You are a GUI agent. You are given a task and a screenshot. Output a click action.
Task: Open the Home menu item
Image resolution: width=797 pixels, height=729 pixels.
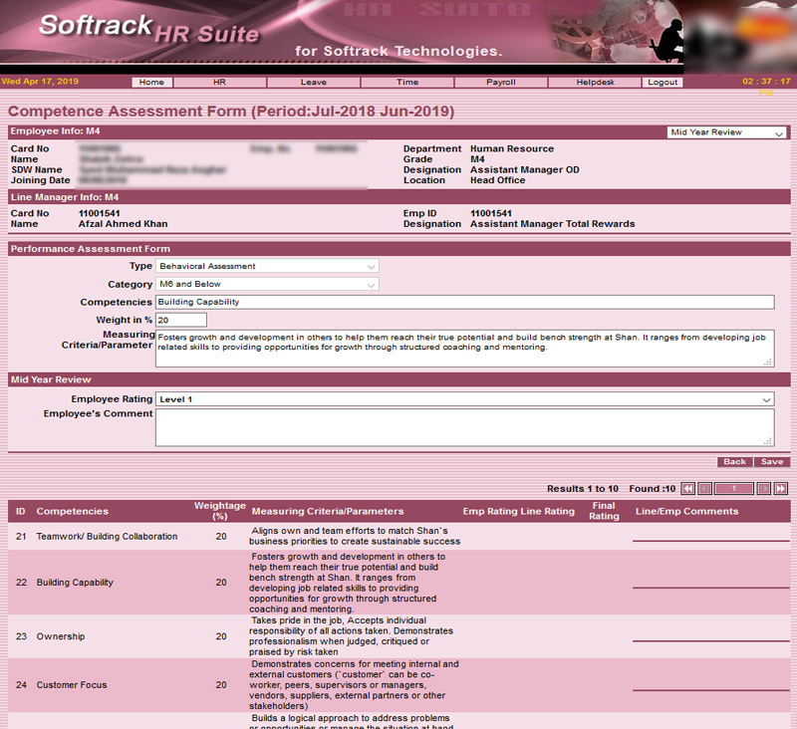150,83
